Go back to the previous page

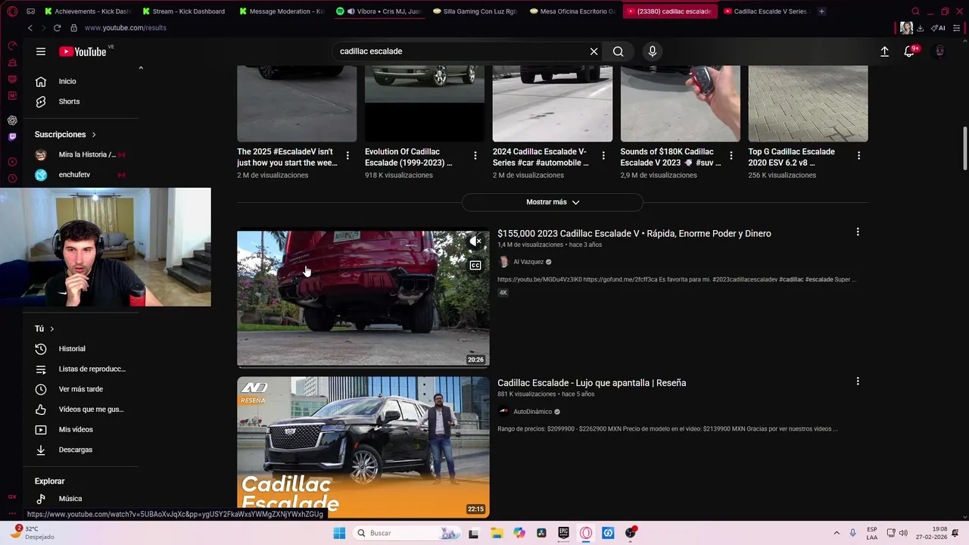click(x=30, y=28)
